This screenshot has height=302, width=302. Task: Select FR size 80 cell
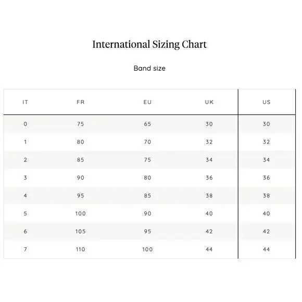pyautogui.click(x=81, y=142)
